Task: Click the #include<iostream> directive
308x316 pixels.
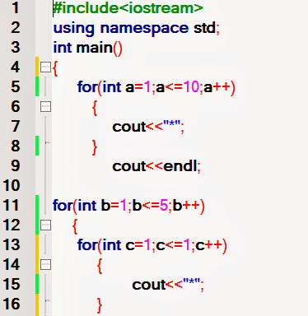Action: pos(128,8)
